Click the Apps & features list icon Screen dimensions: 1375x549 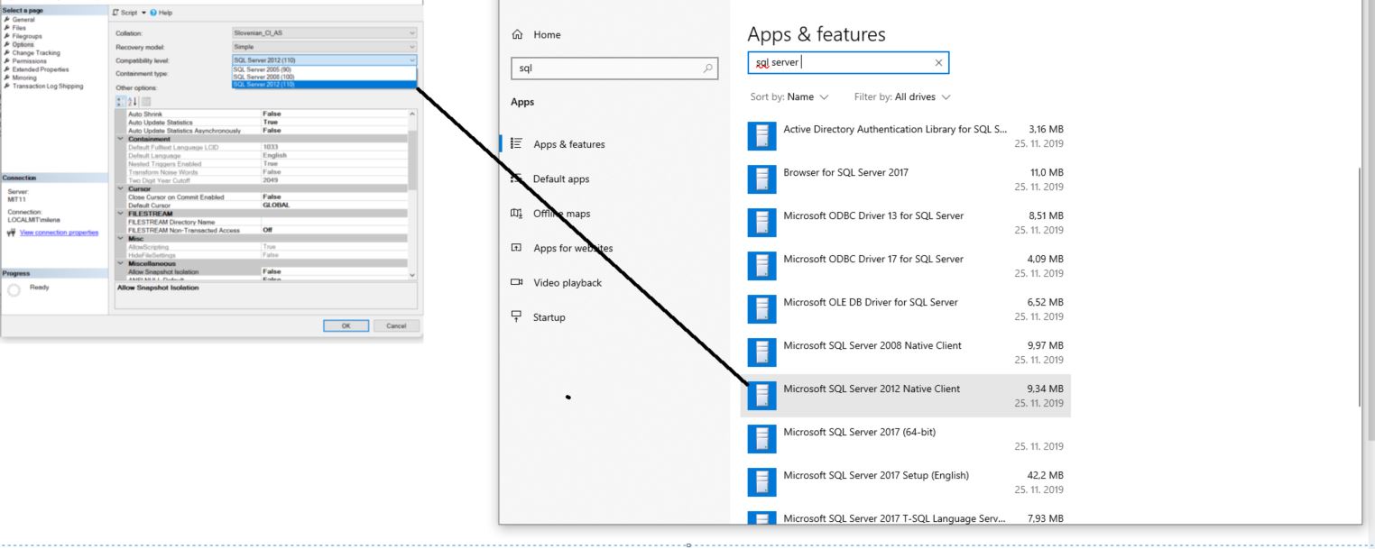516,144
